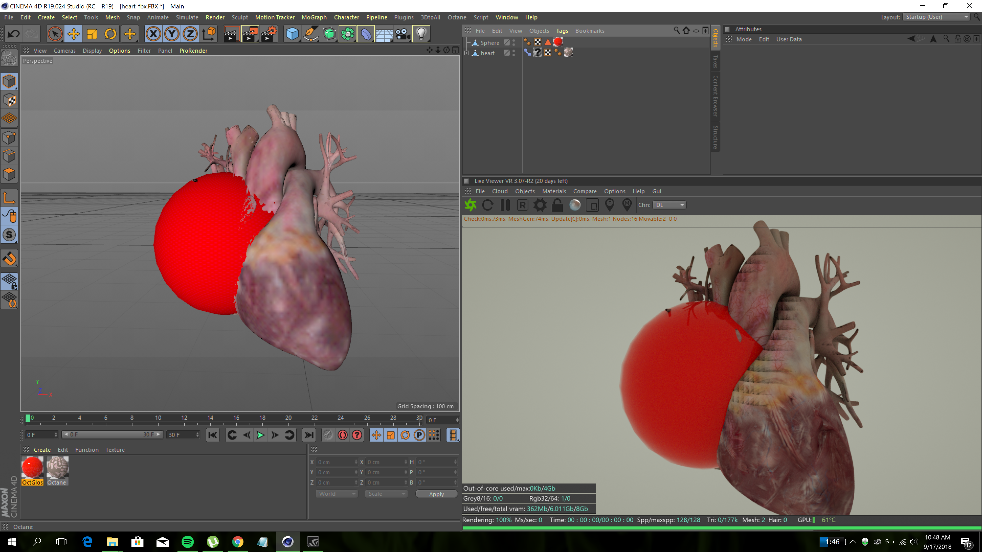Open the MoGraph menu
The image size is (982, 552).
(x=314, y=18)
